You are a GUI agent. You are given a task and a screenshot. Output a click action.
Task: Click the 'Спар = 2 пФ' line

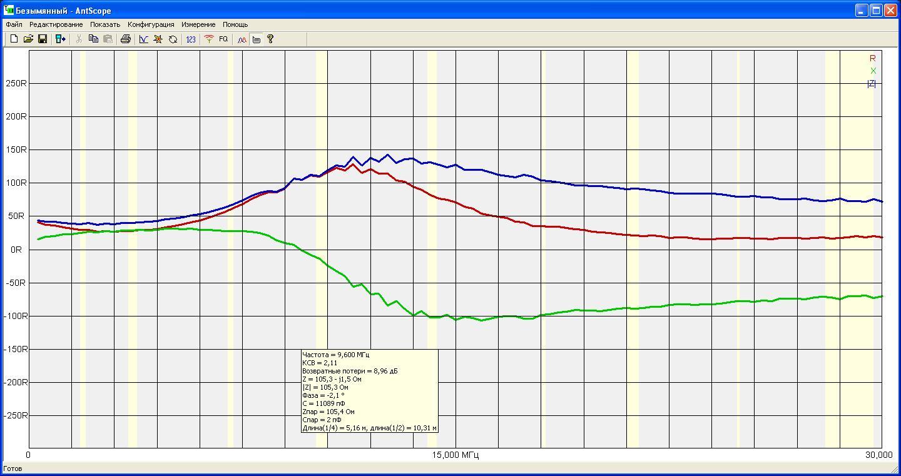coord(322,420)
